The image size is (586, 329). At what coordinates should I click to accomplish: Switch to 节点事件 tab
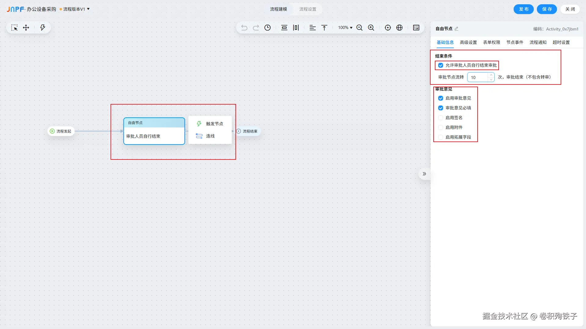[x=515, y=42]
